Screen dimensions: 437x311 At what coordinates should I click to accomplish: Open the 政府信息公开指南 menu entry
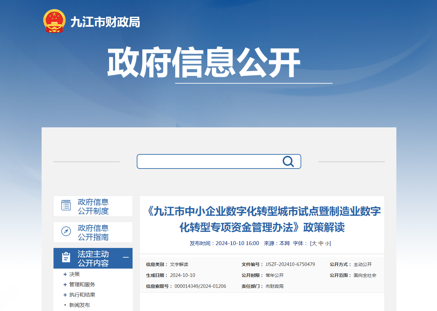[93, 233]
